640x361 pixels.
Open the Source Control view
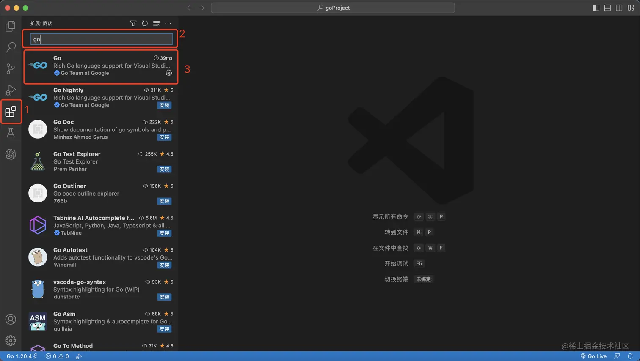coord(11,68)
